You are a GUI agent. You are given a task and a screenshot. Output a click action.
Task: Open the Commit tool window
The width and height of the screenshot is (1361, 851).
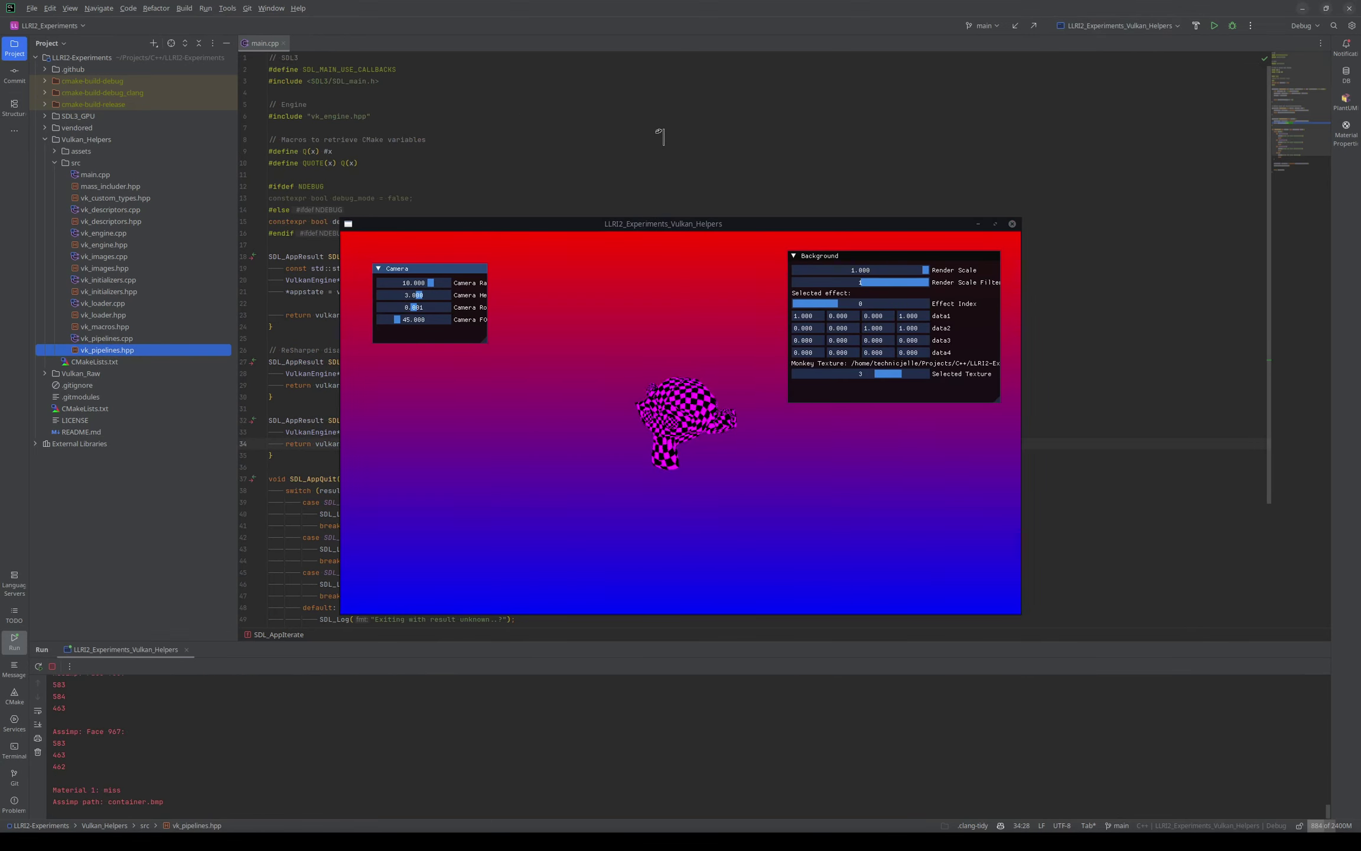click(14, 74)
